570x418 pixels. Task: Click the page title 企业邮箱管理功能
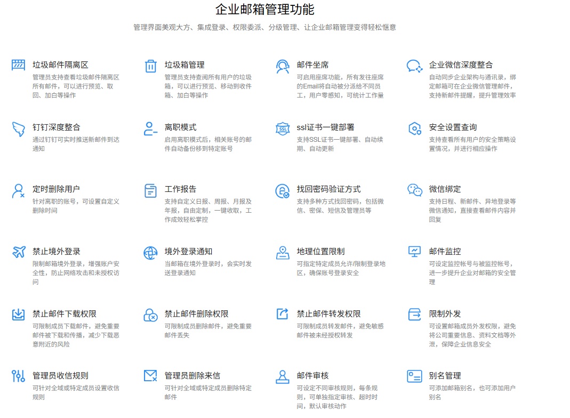264,10
